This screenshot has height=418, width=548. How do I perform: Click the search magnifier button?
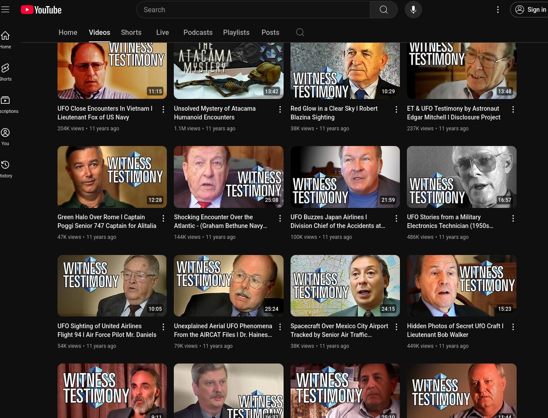click(384, 10)
